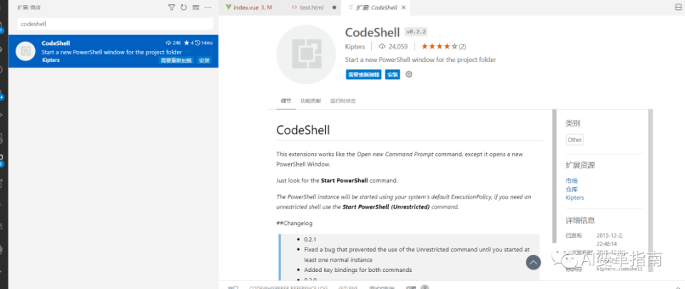The height and width of the screenshot is (289, 685).
Task: Click the Start PowerShell (Unrestricted) text
Action: pos(386,207)
